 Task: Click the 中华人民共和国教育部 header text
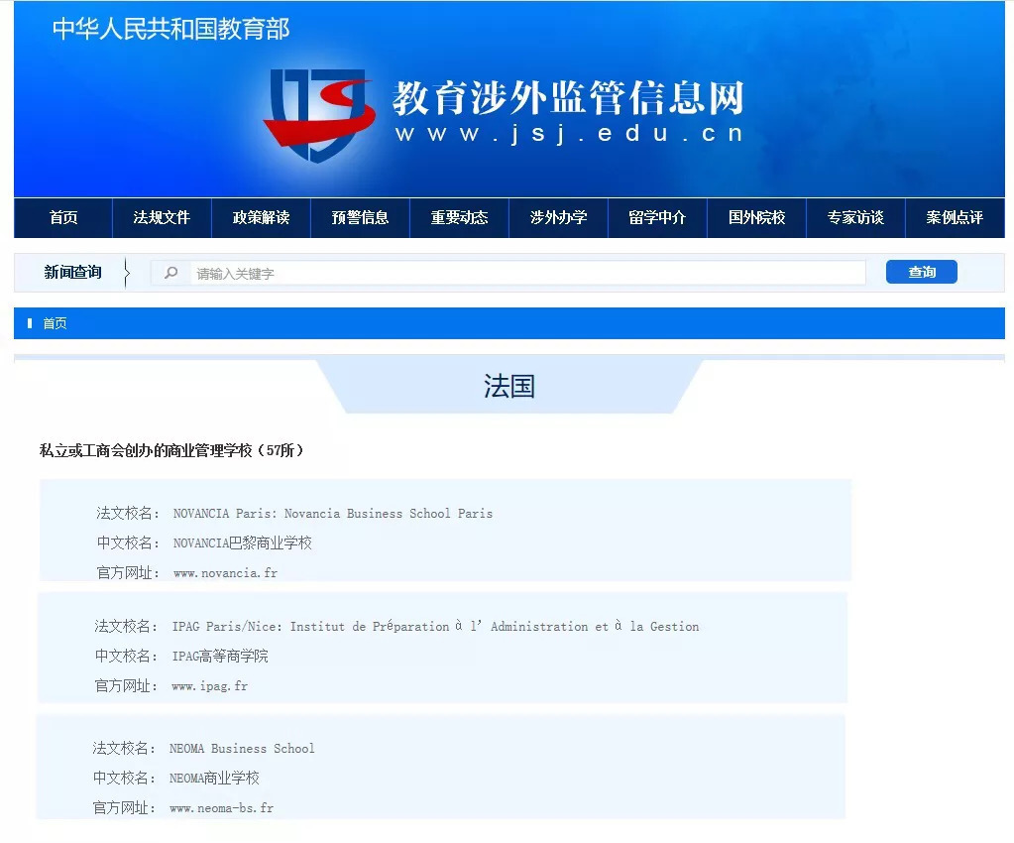click(x=169, y=30)
